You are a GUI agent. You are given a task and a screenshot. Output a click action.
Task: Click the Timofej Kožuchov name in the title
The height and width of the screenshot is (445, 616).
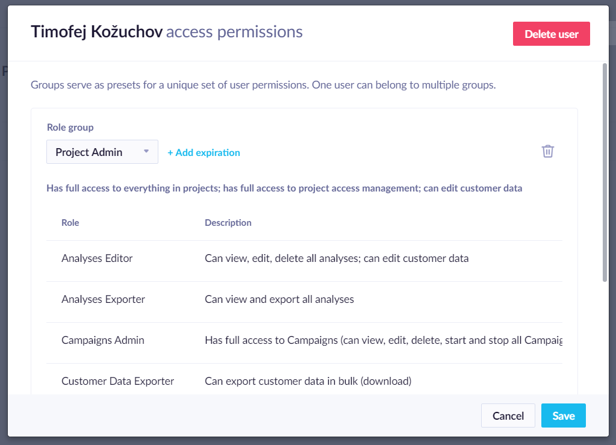(x=96, y=32)
